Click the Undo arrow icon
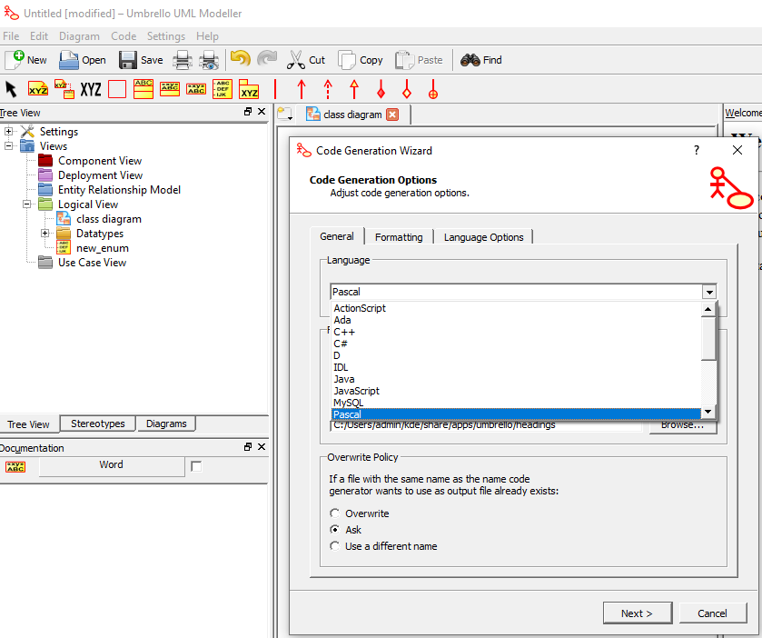The height and width of the screenshot is (638, 762). click(x=240, y=60)
